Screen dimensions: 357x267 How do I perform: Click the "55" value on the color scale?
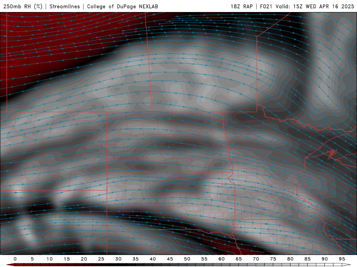coord(204,259)
